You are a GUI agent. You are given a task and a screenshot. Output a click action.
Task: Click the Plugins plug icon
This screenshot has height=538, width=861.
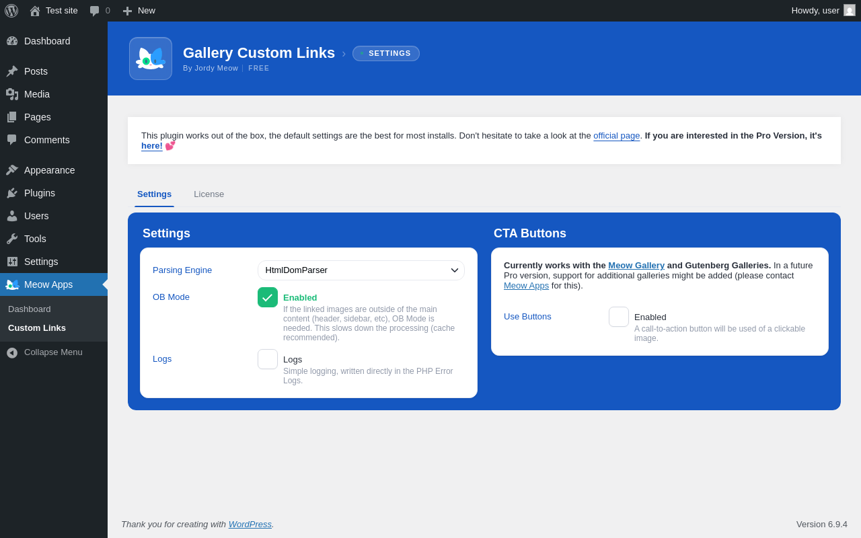(12, 193)
